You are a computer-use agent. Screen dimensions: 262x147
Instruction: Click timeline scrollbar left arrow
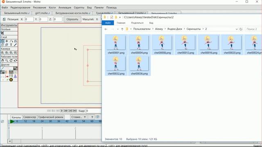(x=10, y=141)
